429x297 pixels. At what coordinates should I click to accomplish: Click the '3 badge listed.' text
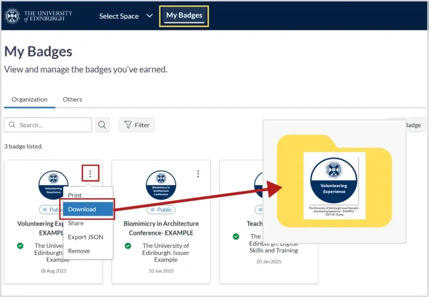click(24, 147)
